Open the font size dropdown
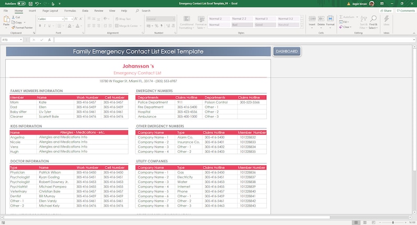The height and width of the screenshot is (225, 417). click(x=72, y=19)
